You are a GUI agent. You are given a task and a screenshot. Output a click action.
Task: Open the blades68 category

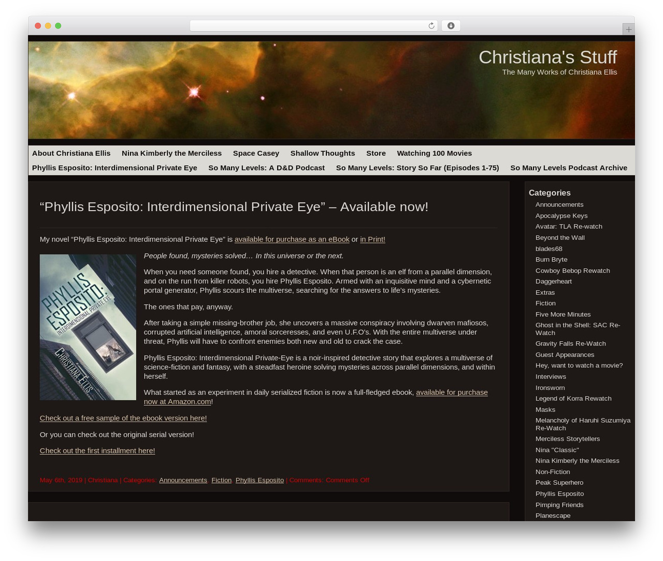coord(549,249)
